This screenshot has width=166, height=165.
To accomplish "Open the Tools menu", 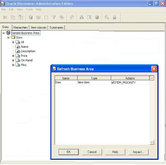I will click(x=29, y=10).
